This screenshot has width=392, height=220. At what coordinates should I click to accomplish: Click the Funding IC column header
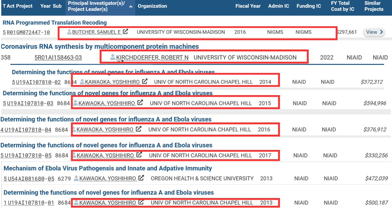(308, 6)
